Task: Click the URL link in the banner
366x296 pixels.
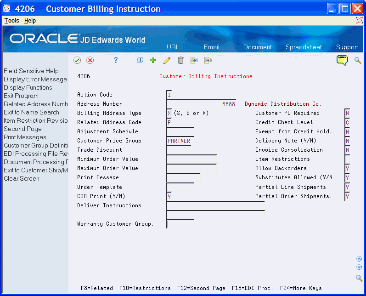Action: click(x=173, y=47)
